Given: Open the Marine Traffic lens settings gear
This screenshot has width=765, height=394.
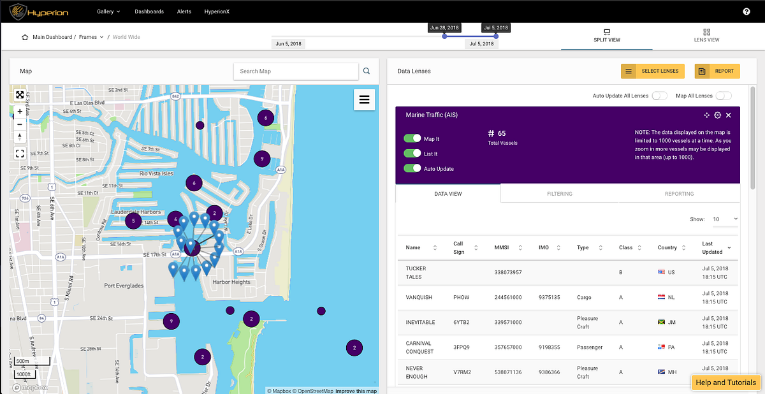Looking at the screenshot, I should [717, 115].
